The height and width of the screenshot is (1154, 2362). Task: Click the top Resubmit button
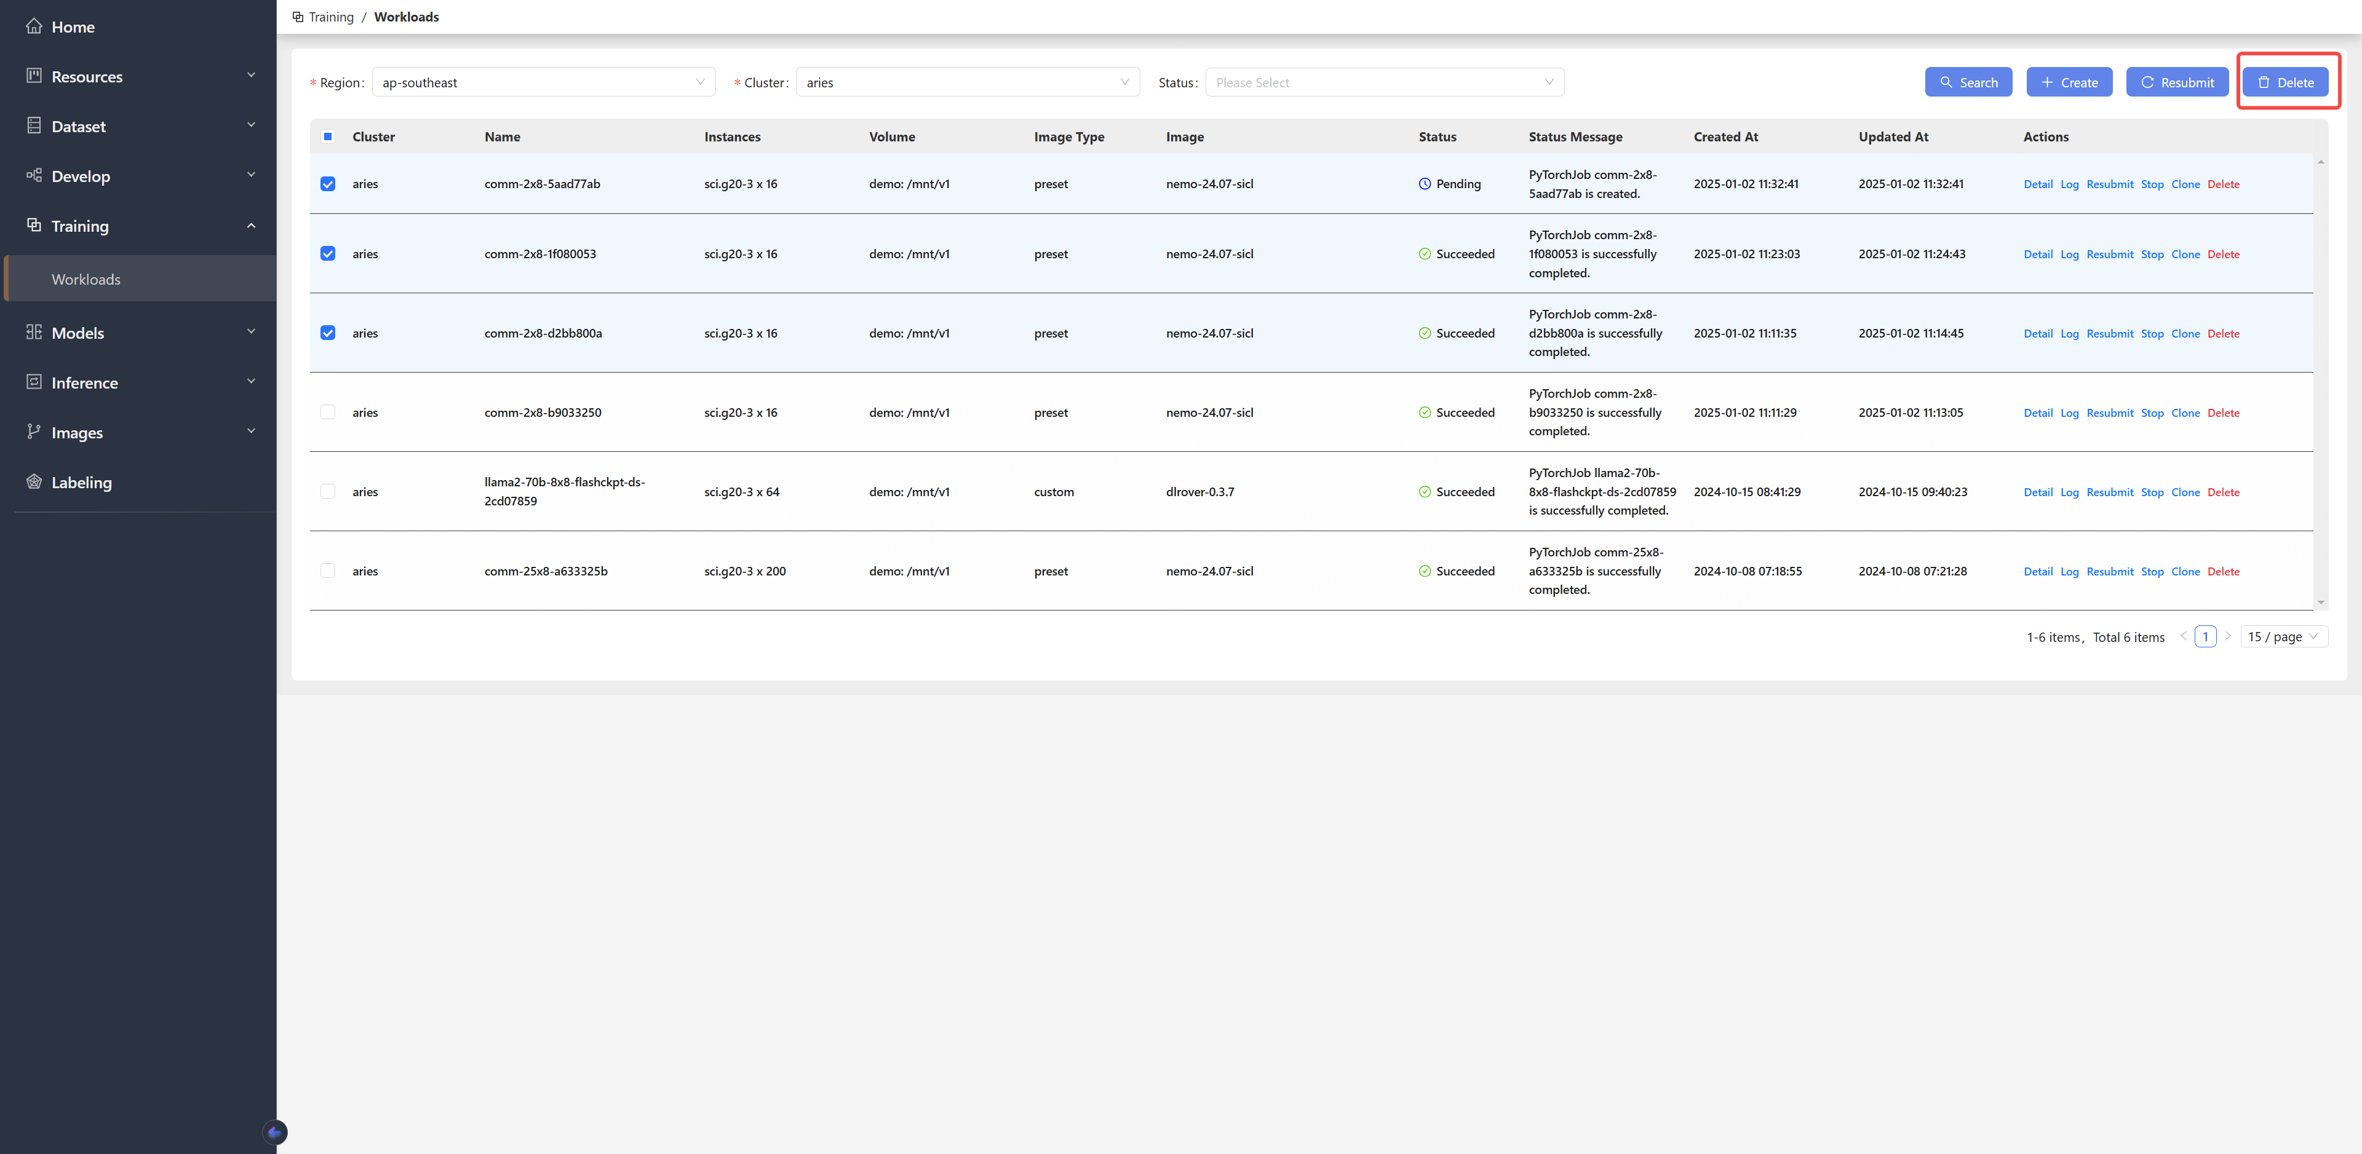tap(2177, 82)
